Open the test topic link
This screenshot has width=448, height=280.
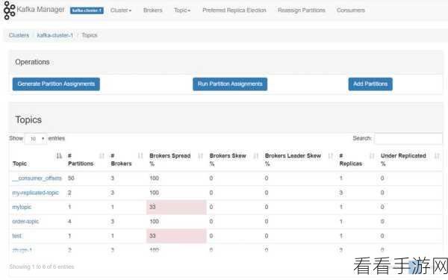(17, 236)
